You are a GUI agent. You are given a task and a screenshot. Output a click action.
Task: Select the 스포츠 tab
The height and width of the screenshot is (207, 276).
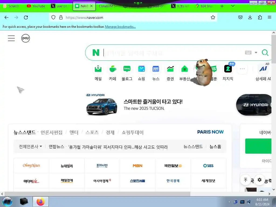pyautogui.click(x=92, y=132)
